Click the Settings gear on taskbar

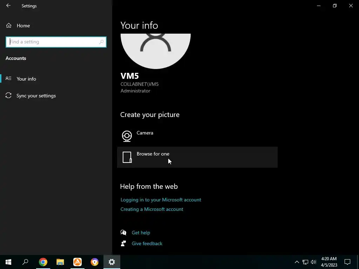click(x=112, y=262)
